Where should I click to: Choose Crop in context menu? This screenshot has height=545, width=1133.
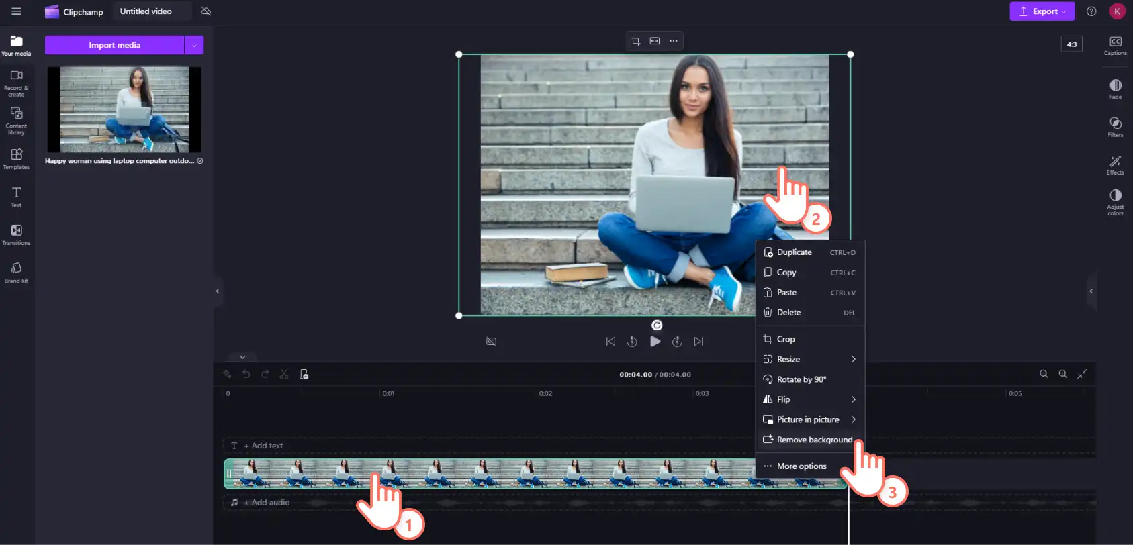pos(810,339)
